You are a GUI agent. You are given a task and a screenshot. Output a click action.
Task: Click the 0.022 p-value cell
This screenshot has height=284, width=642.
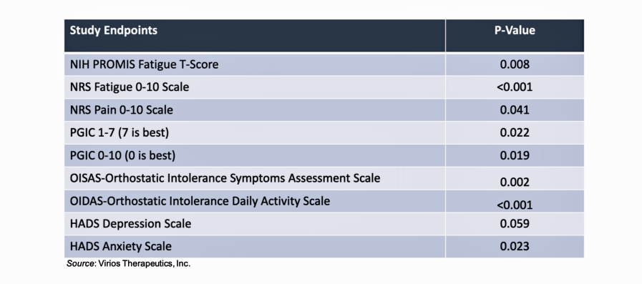pyautogui.click(x=515, y=133)
